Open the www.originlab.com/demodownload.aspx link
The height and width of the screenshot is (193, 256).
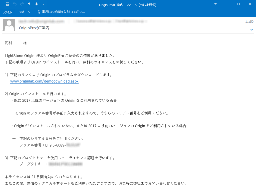44,81
